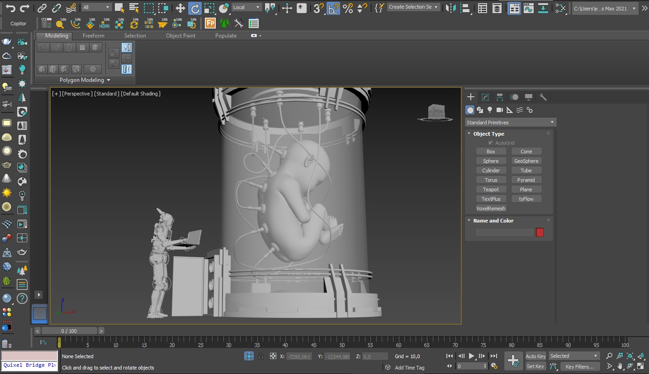
Task: Collapse the Object Type rollout
Action: click(x=469, y=134)
